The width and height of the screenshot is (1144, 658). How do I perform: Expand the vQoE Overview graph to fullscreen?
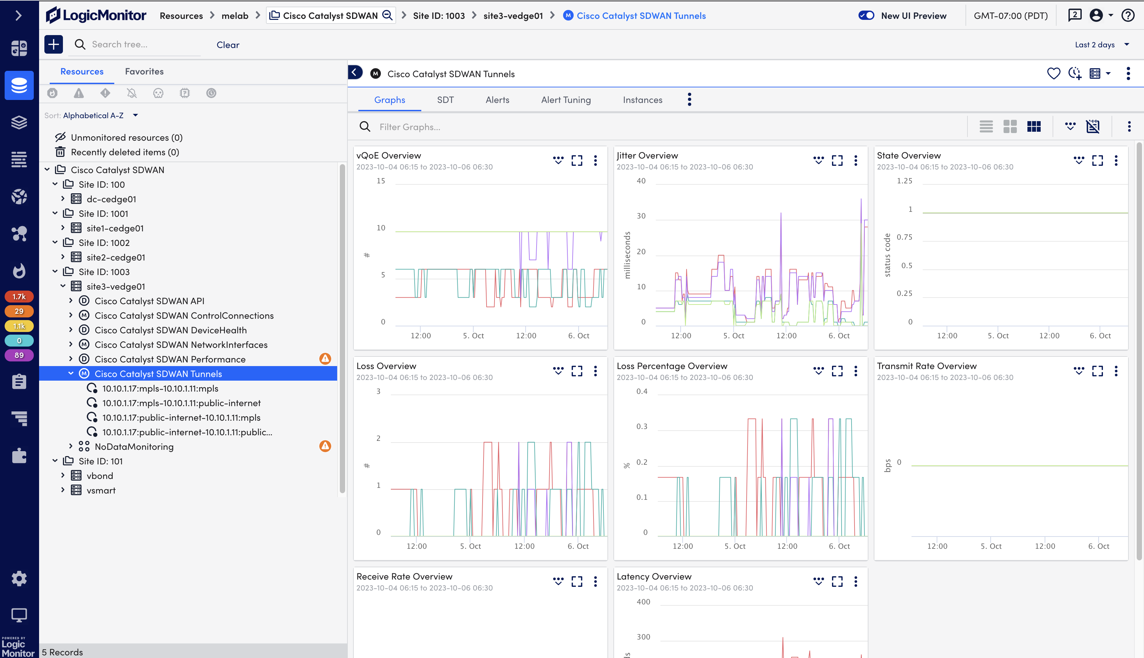click(x=577, y=161)
